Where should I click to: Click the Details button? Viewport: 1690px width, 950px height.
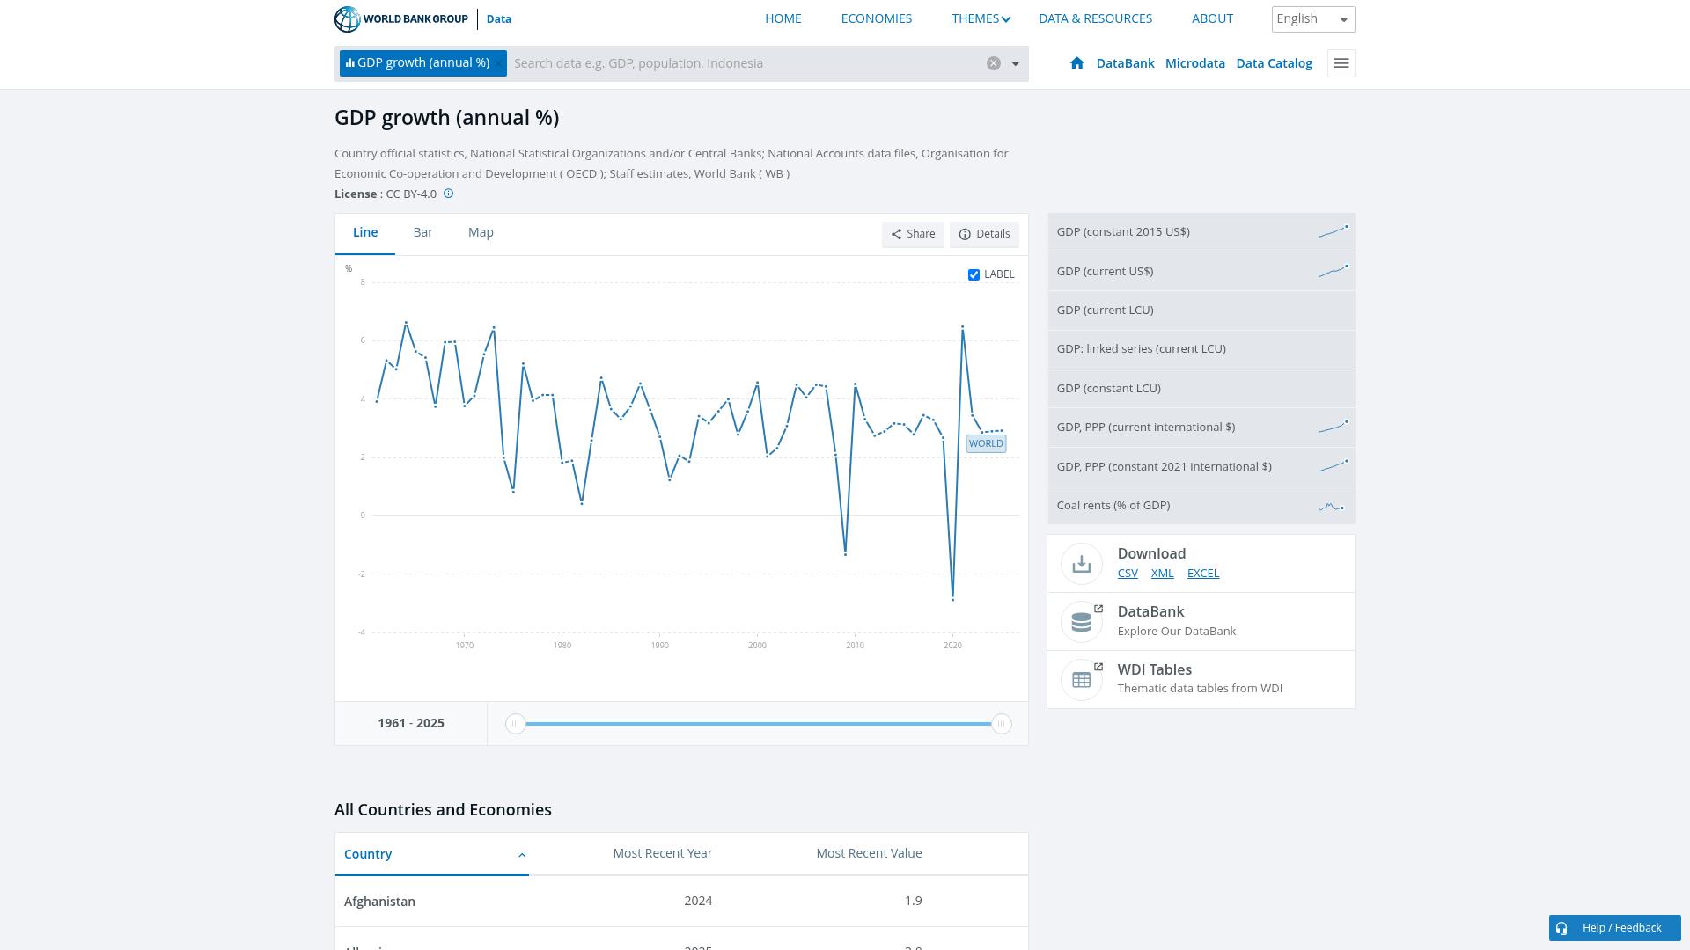click(984, 234)
